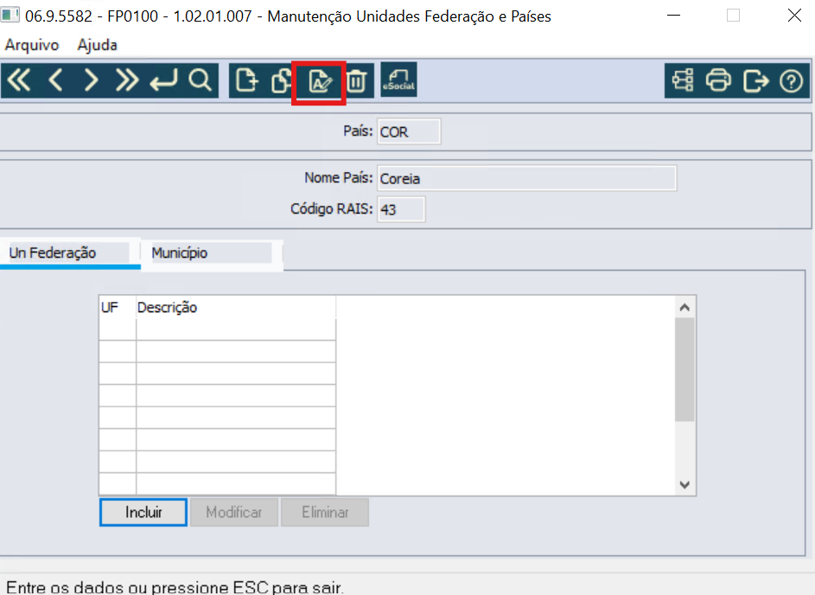This screenshot has width=815, height=595.
Task: Click the Eliminar button
Action: click(325, 512)
